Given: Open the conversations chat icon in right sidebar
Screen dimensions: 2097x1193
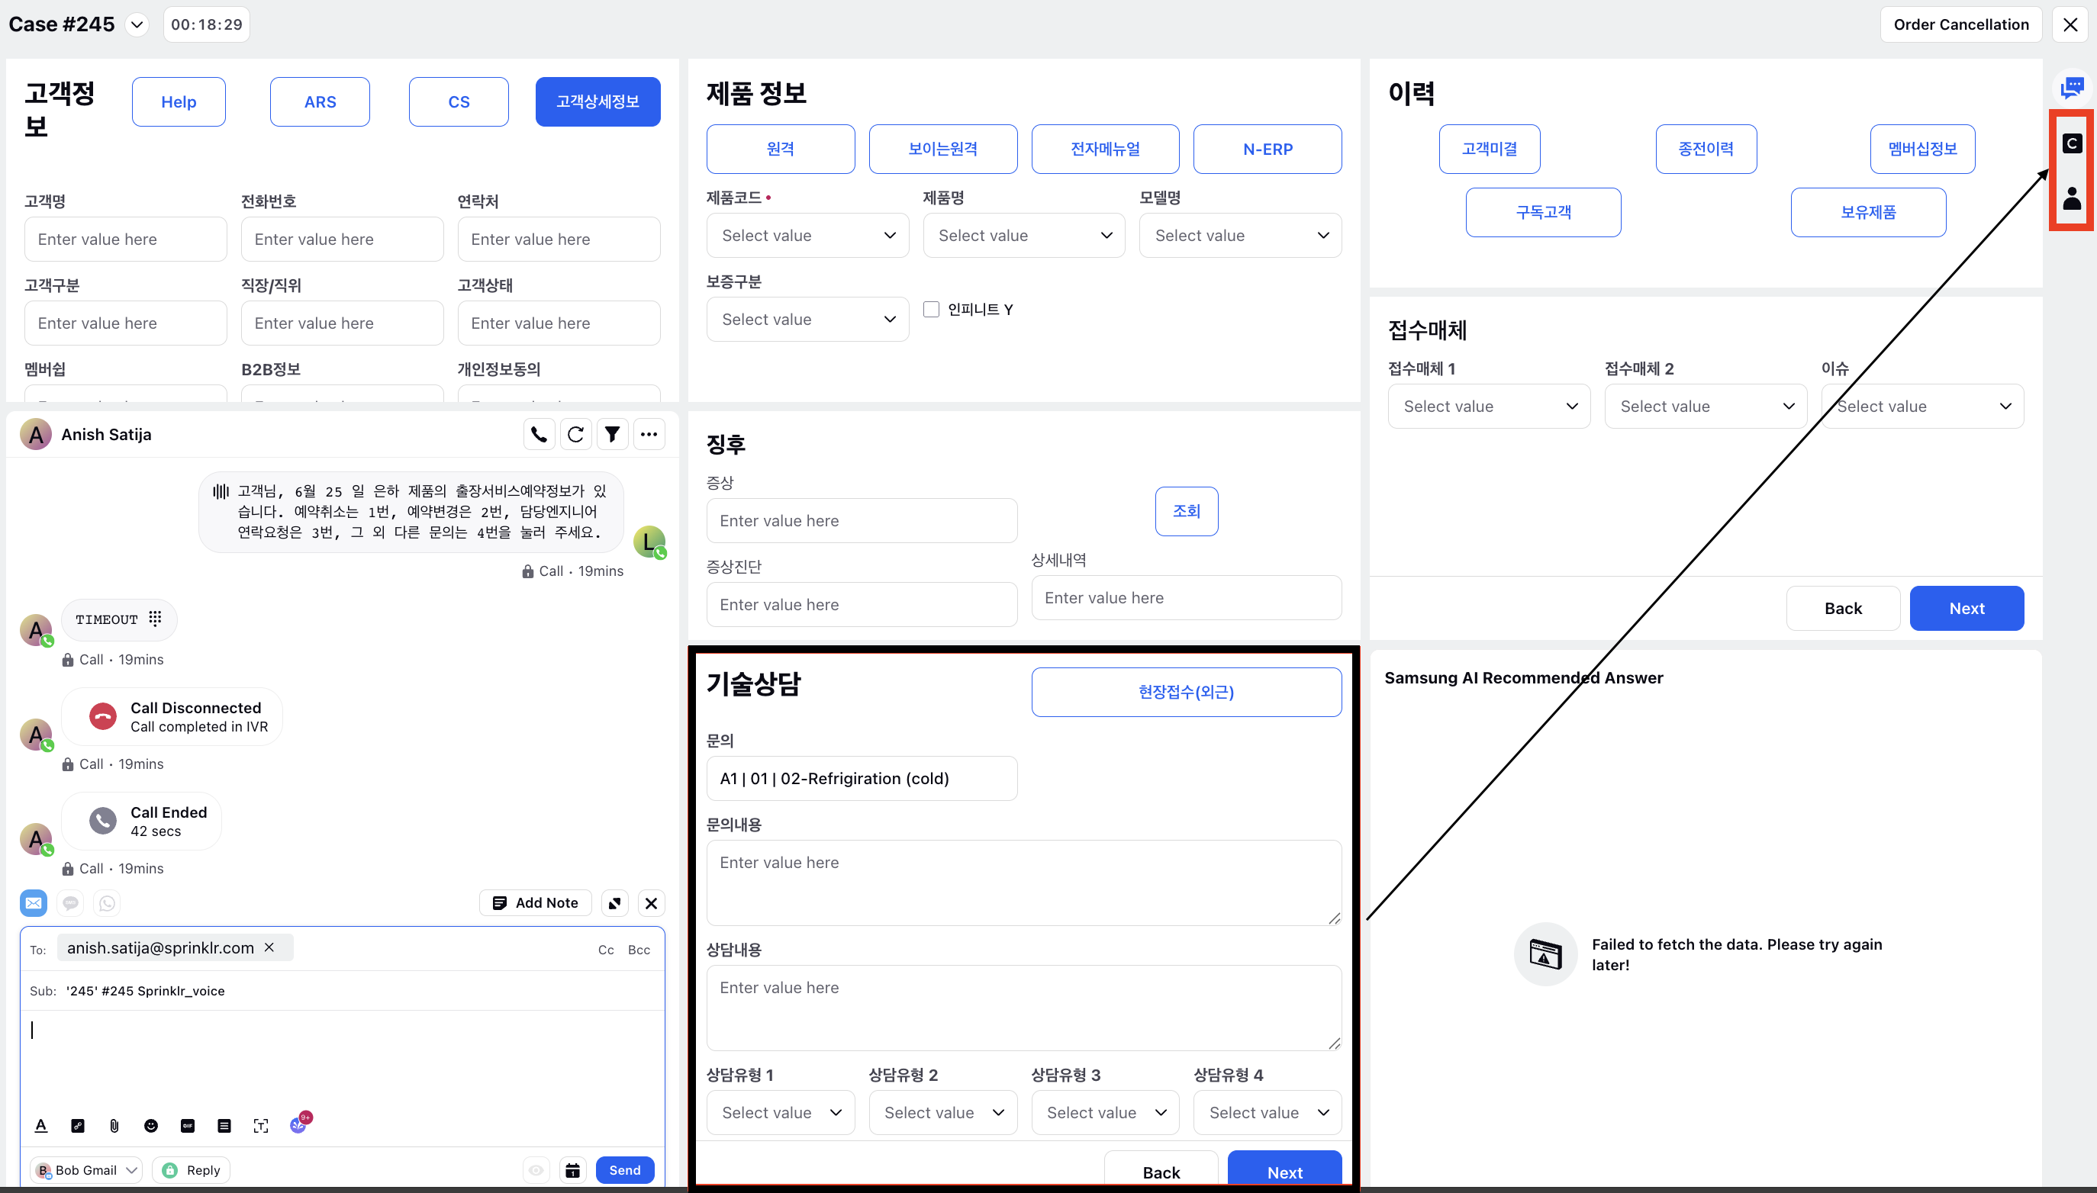Looking at the screenshot, I should pos(2072,87).
